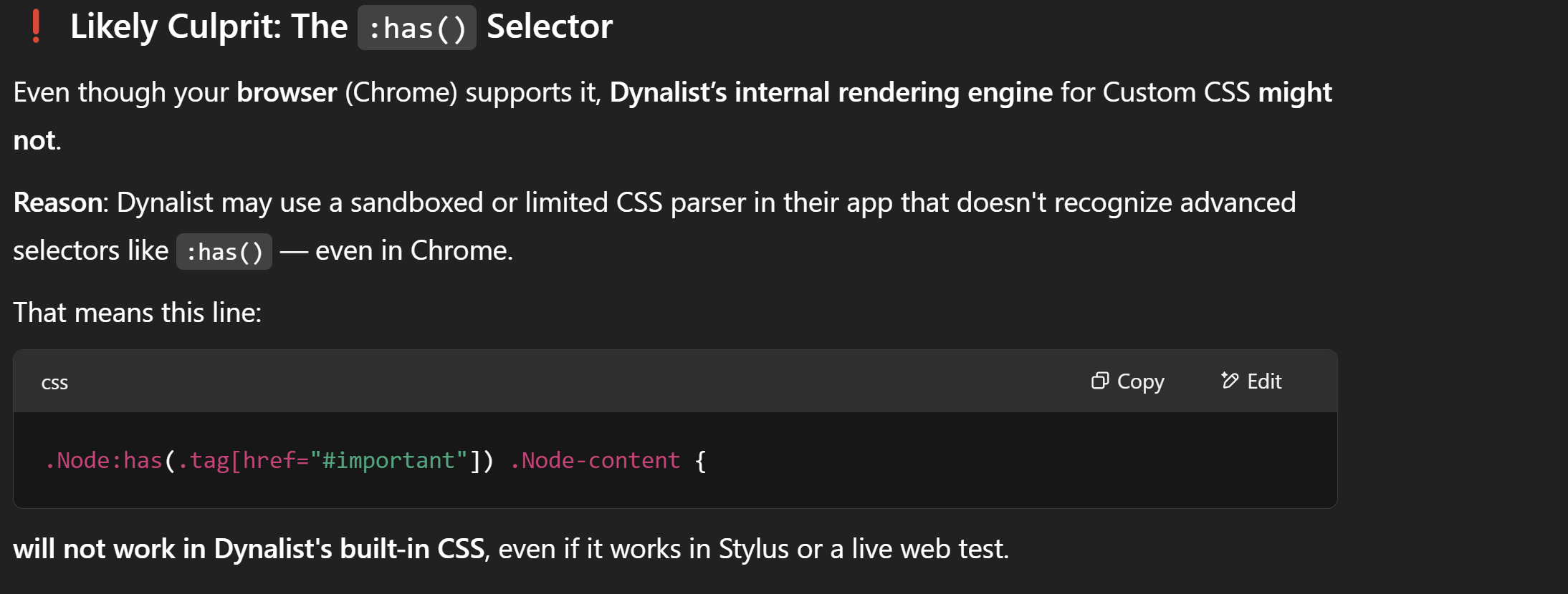Click bold text Dynalist's internal rendering engine

tap(831, 92)
